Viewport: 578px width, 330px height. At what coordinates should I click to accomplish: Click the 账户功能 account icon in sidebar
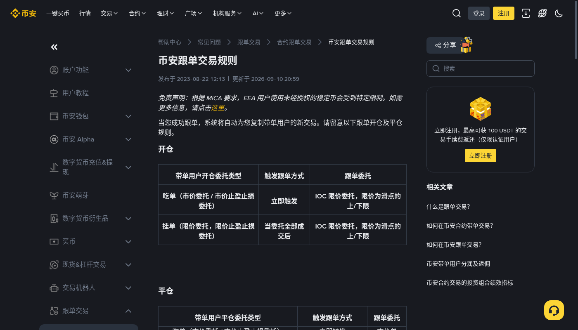tap(54, 70)
